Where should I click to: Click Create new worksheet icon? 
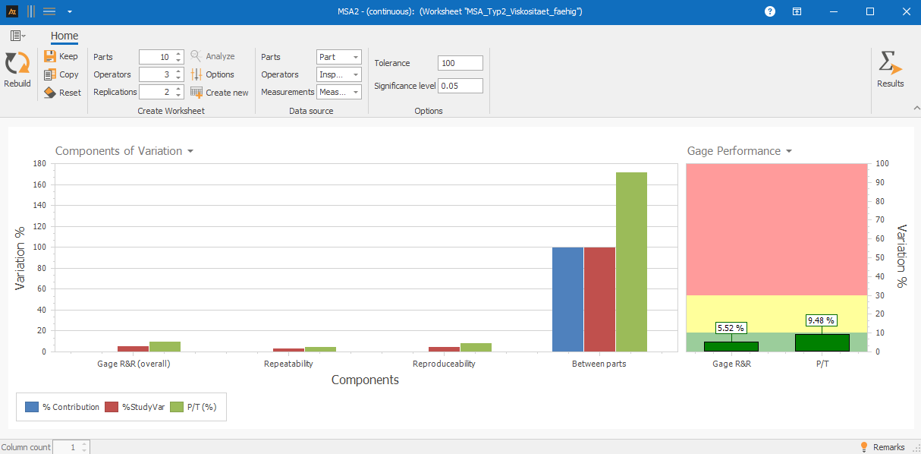click(x=196, y=93)
